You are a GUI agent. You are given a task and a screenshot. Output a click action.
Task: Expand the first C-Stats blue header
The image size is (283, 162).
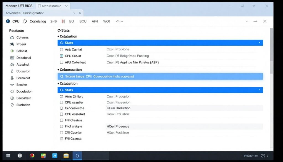pos(160,43)
